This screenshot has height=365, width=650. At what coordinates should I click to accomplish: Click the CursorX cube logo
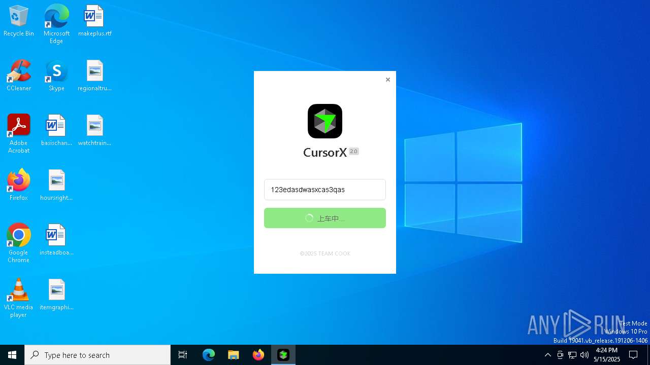(x=325, y=121)
